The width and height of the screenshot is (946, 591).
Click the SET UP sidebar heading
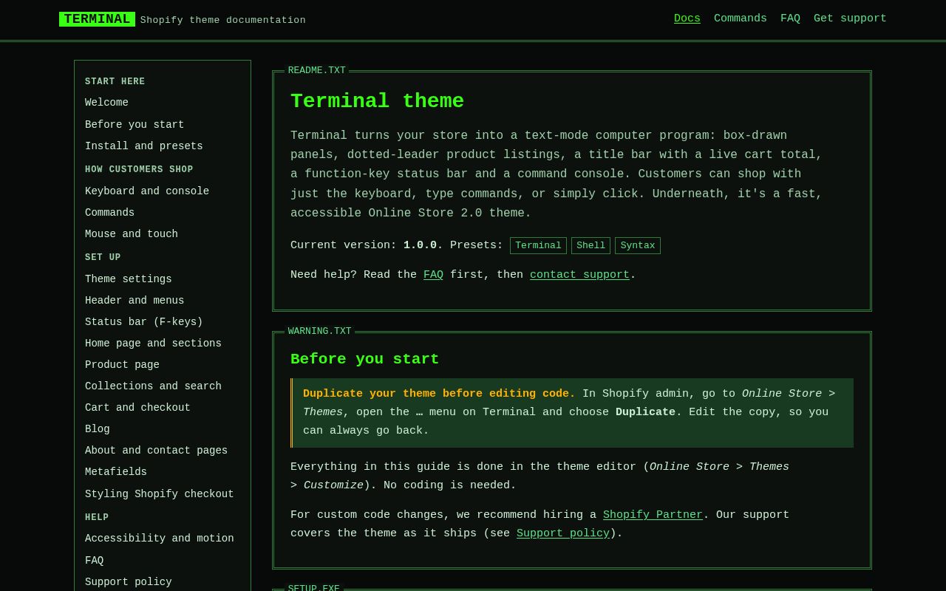click(103, 258)
